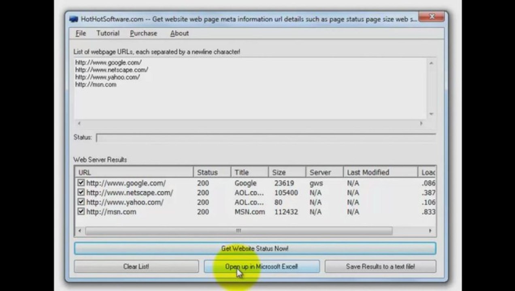
Task: Click results table horizontal scrollbar thumb
Action: click(238, 231)
